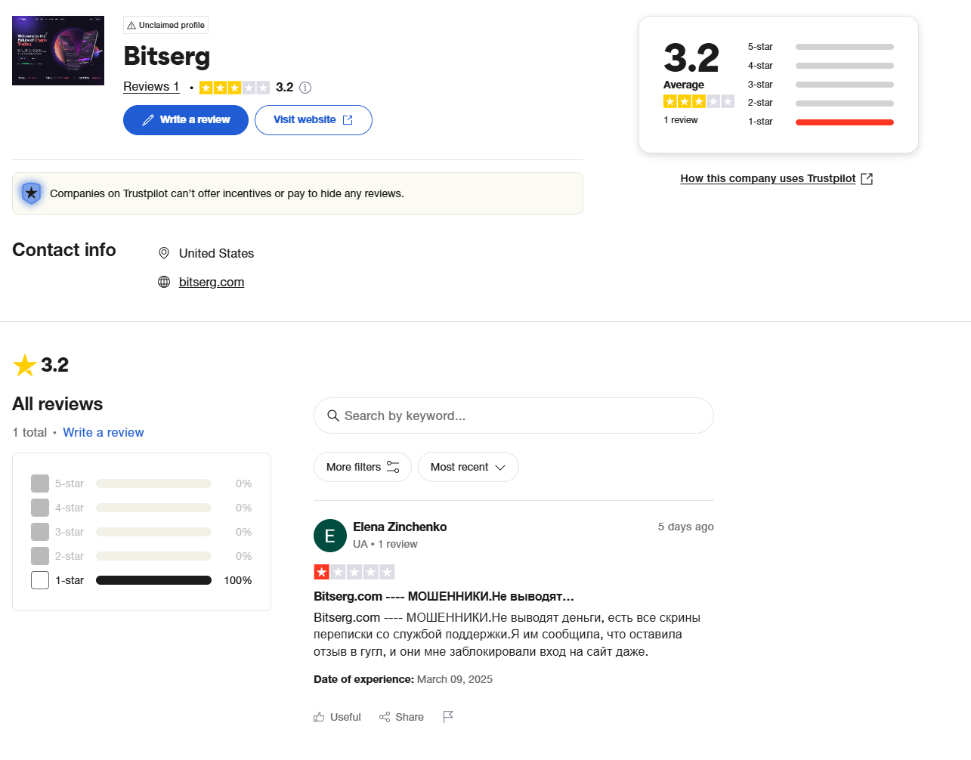Click the pencil icon in Write a review
The image size is (971, 760).
tap(148, 120)
